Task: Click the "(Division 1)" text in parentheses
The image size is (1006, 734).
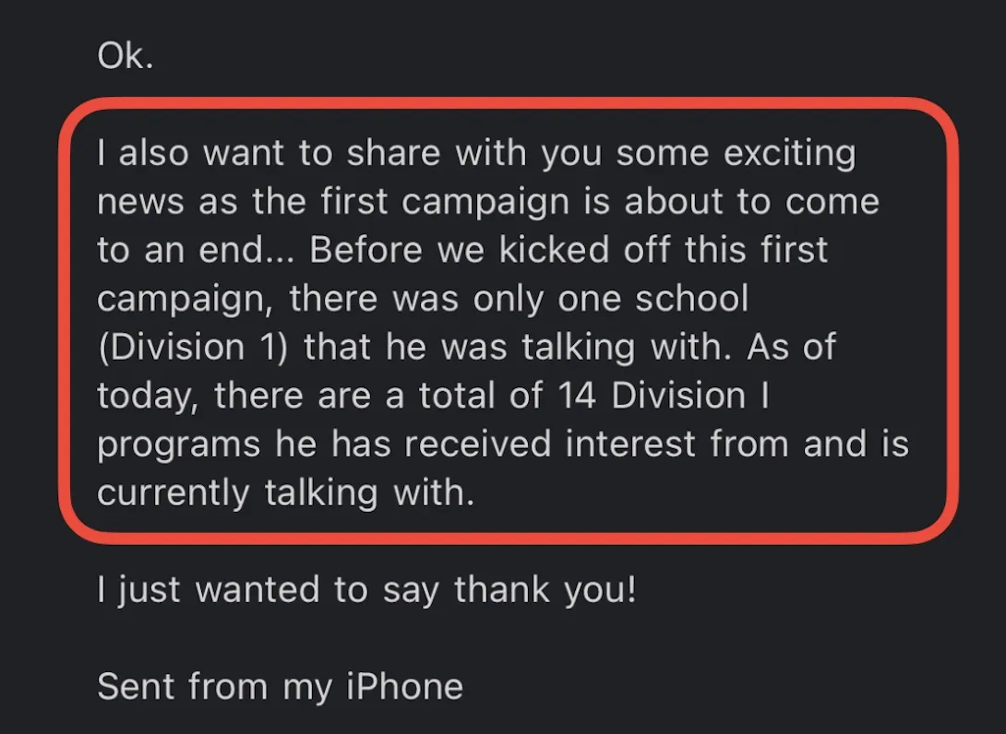Action: [193, 348]
